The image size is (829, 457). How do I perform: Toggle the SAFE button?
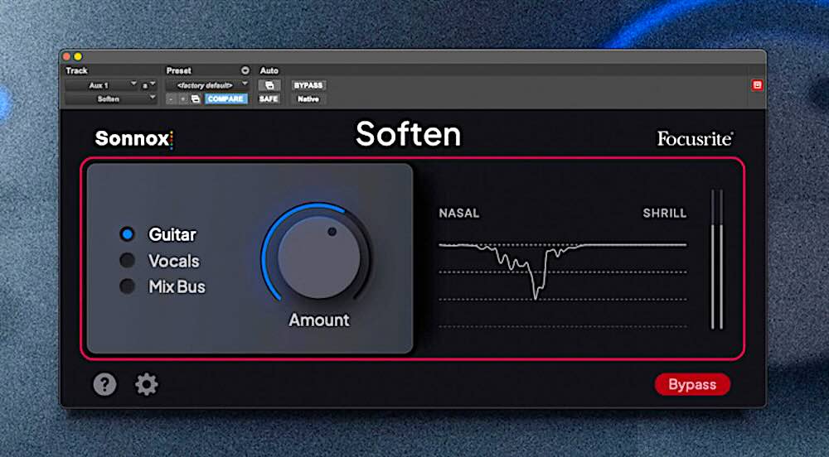[x=269, y=99]
